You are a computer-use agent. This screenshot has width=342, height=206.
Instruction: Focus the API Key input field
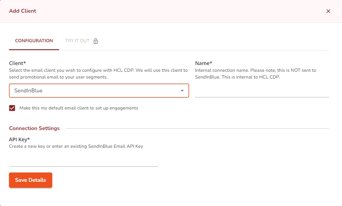click(x=84, y=161)
